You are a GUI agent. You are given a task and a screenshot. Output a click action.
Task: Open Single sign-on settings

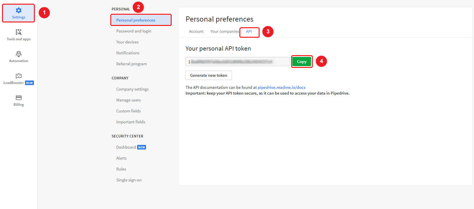[x=129, y=180]
